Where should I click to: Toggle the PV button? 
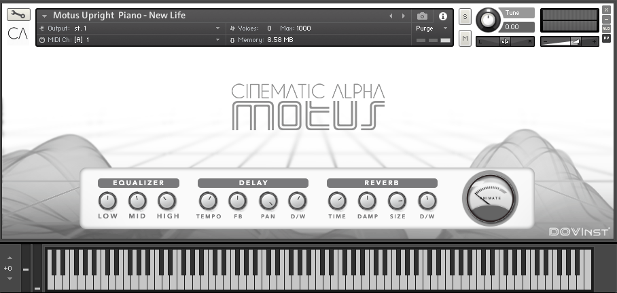[x=606, y=39]
